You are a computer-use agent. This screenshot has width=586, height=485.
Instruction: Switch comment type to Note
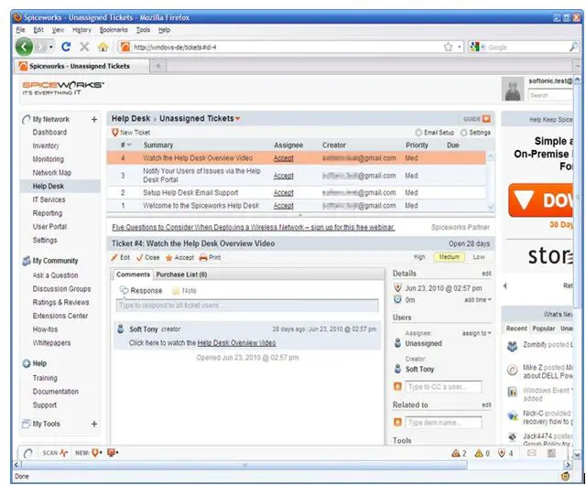tap(184, 291)
